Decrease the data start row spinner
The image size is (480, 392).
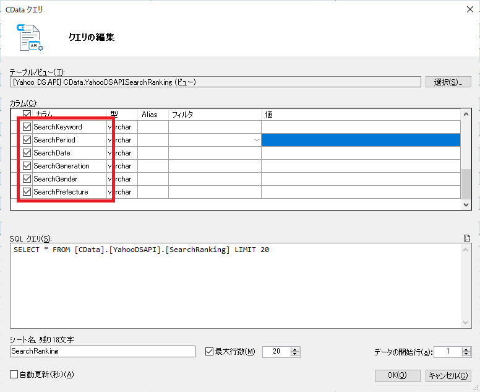pos(466,354)
